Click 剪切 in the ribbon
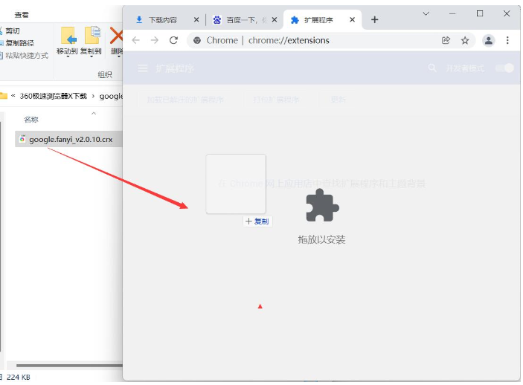The image size is (523, 385). click(13, 31)
